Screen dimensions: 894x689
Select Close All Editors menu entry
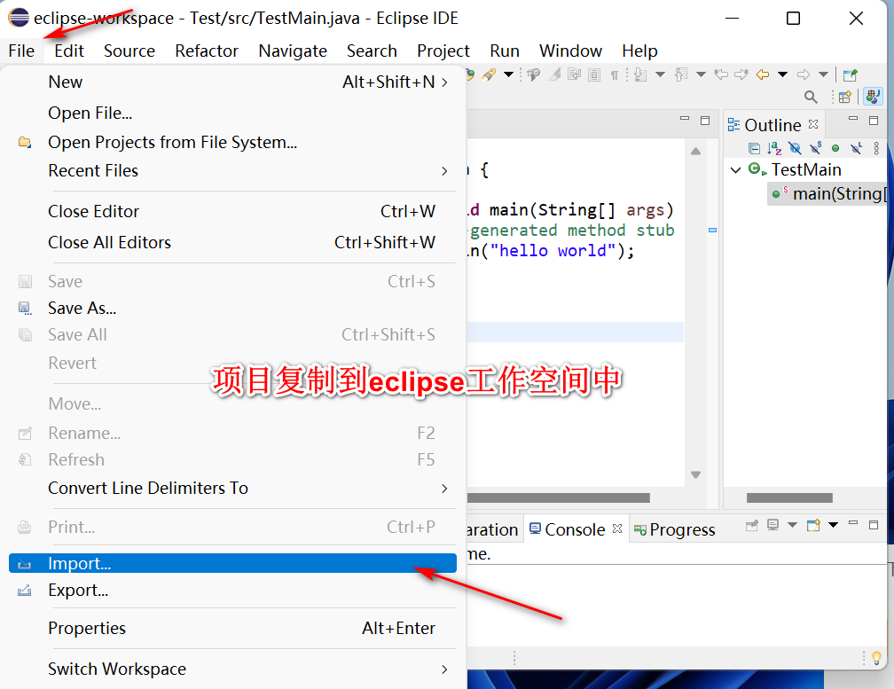(x=232, y=242)
